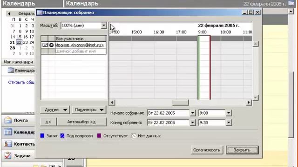This screenshot has height=167, width=298.
Task: Open the meeting start time dropdown
Action: tap(229, 113)
